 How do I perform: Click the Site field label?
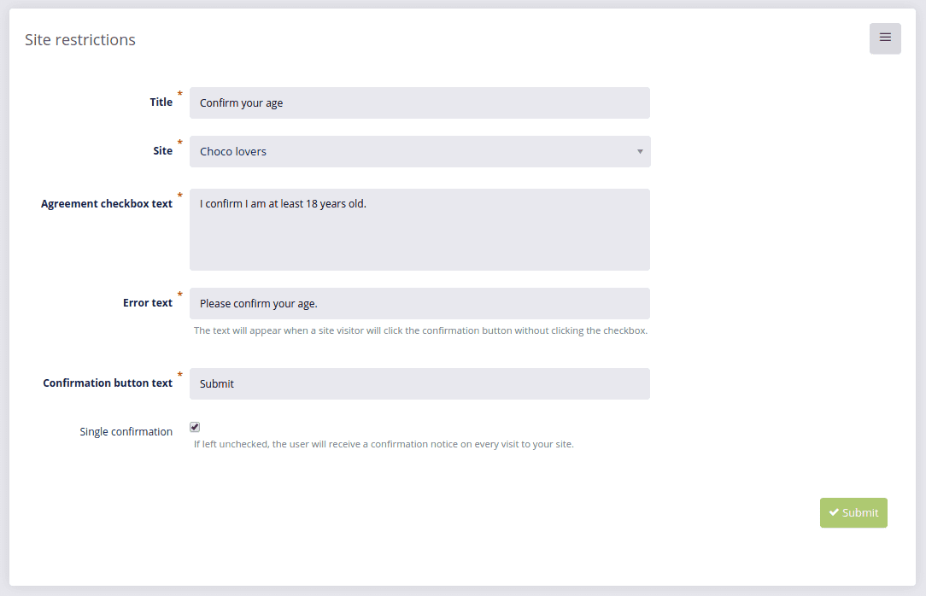[163, 150]
